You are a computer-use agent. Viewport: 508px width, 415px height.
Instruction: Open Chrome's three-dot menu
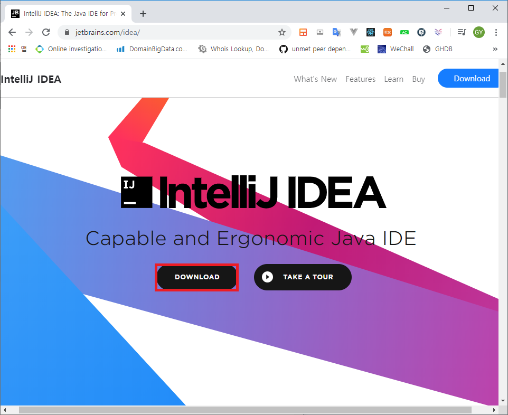tap(496, 32)
